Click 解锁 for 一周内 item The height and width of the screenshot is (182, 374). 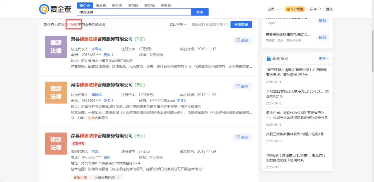322,20
